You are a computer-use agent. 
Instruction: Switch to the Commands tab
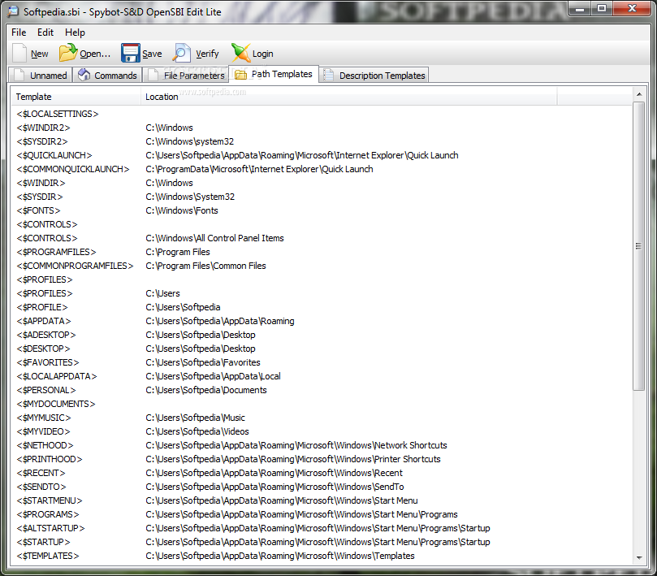pos(108,75)
